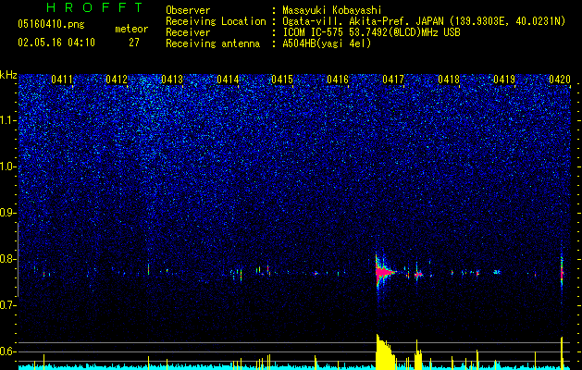This screenshot has width=582, height=370.
Task: Click the 0.8 kHz axis label
Action: (x=7, y=259)
